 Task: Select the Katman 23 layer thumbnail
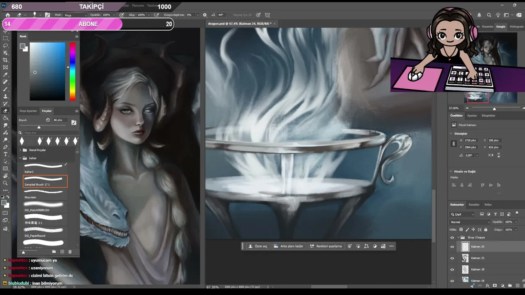click(465, 258)
